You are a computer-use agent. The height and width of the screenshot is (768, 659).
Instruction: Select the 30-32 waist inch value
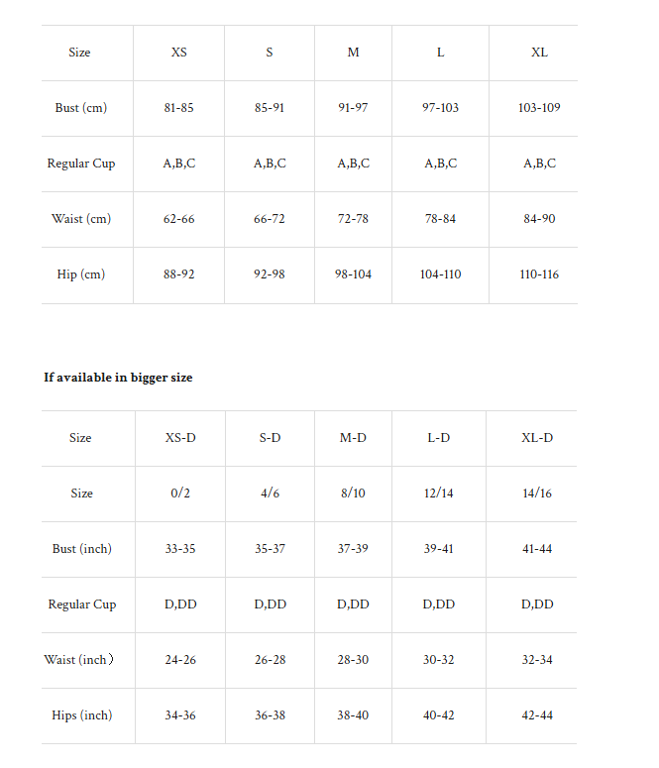pyautogui.click(x=439, y=660)
